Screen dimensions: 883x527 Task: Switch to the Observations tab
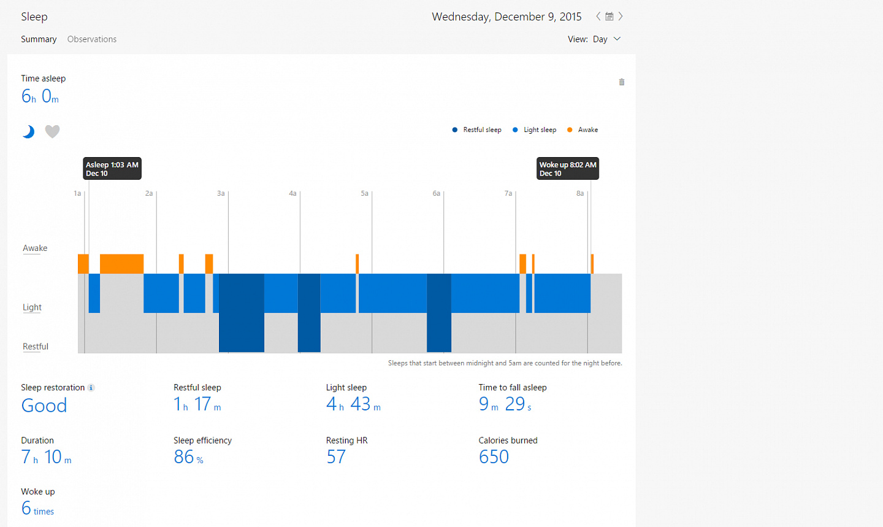click(92, 39)
